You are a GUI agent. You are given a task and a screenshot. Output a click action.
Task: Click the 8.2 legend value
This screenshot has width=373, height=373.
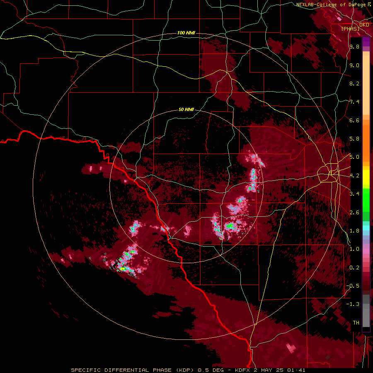pyautogui.click(x=354, y=83)
